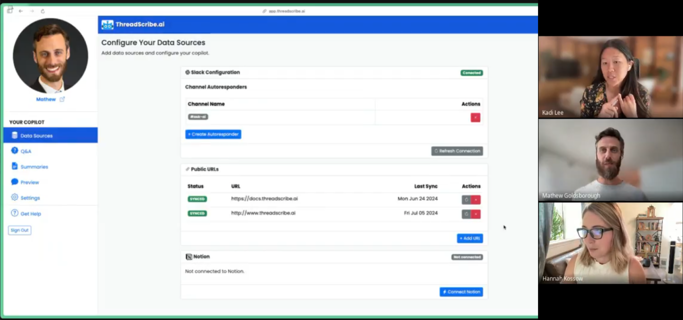Click the Summaries document icon
Image resolution: width=683 pixels, height=320 pixels.
pyautogui.click(x=14, y=166)
